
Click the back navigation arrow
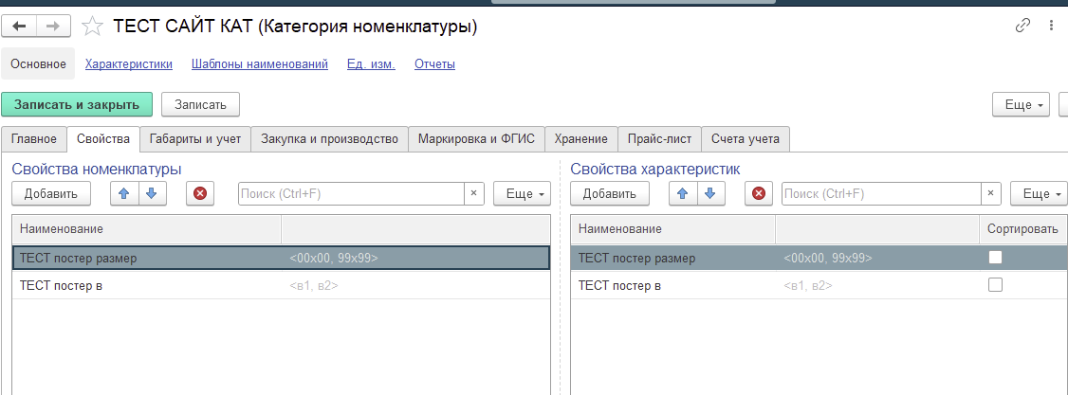click(x=19, y=27)
